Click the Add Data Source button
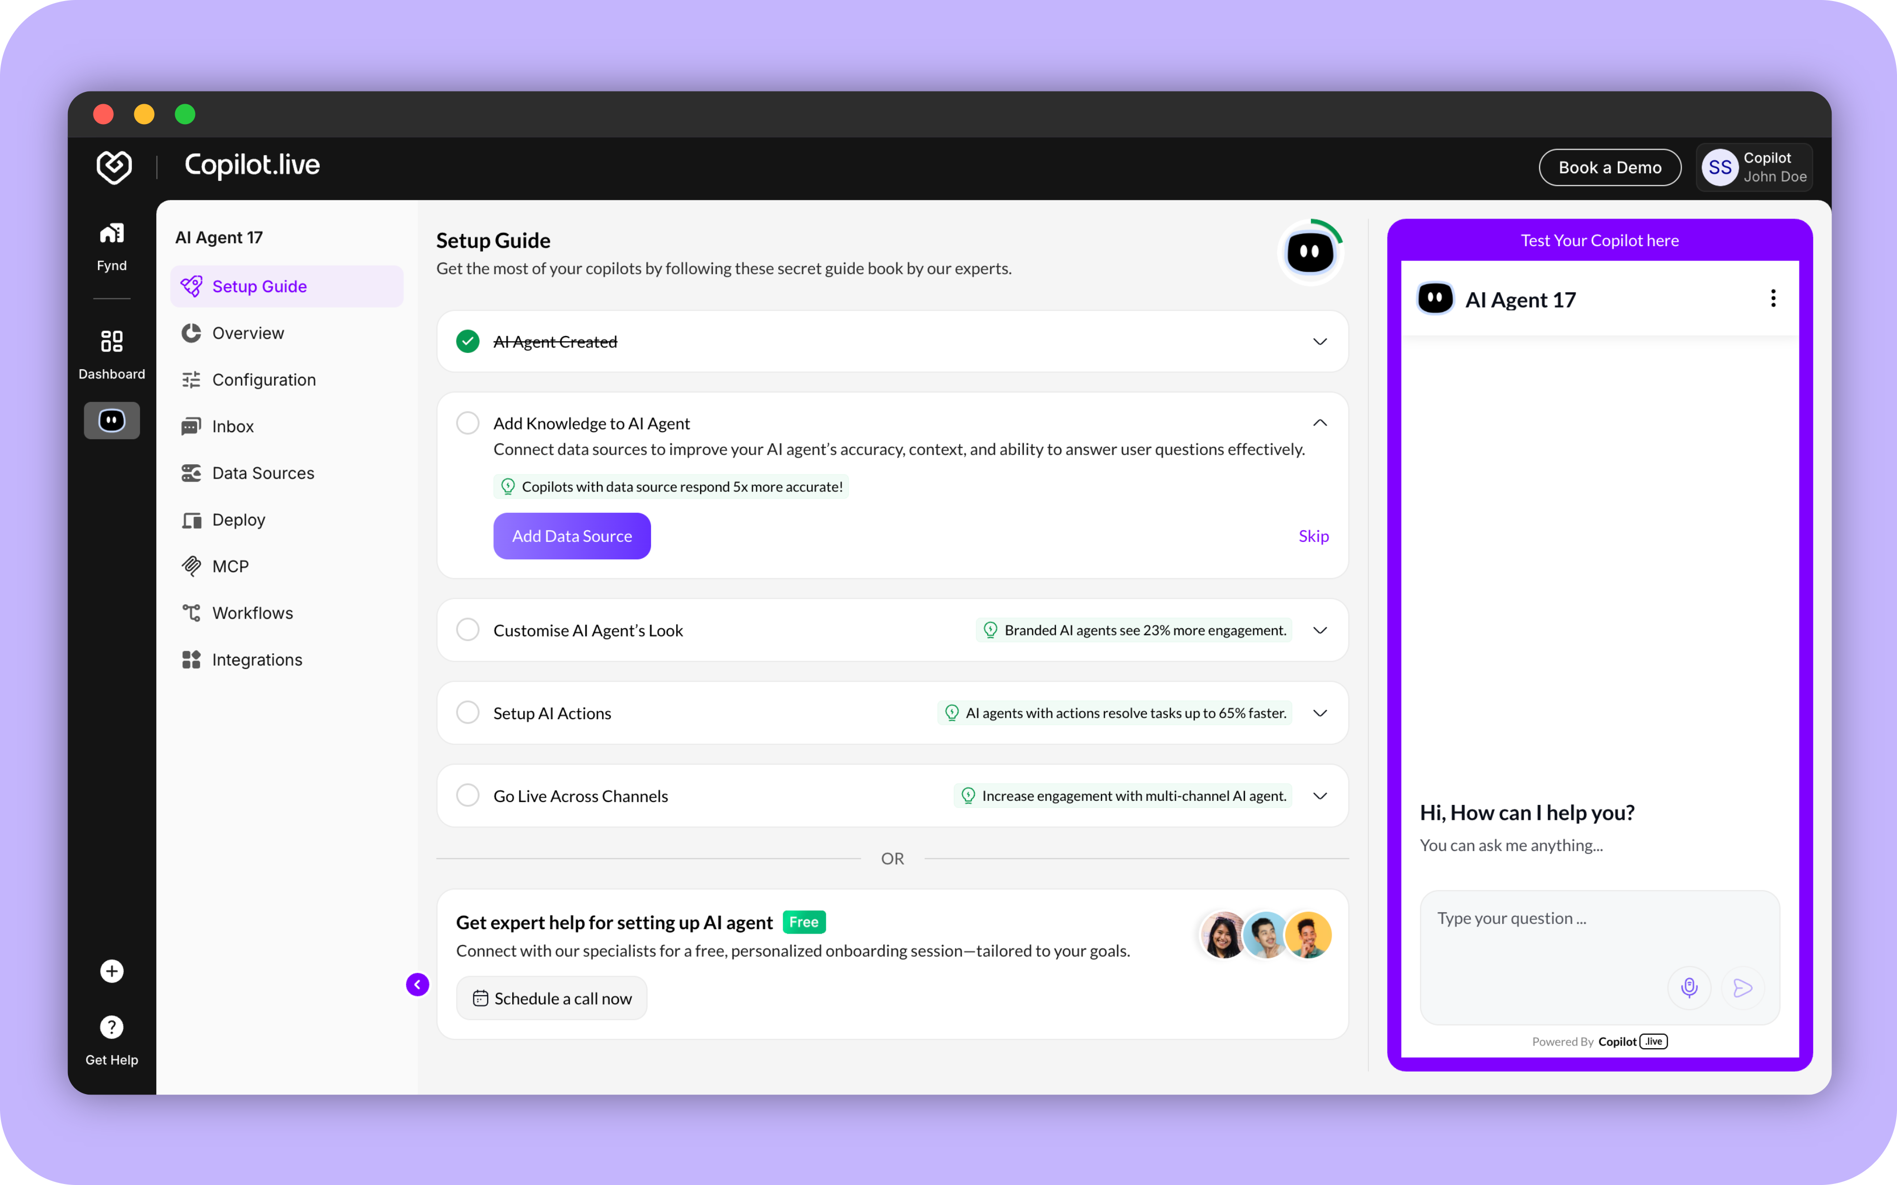Viewport: 1897px width, 1185px height. coord(572,536)
